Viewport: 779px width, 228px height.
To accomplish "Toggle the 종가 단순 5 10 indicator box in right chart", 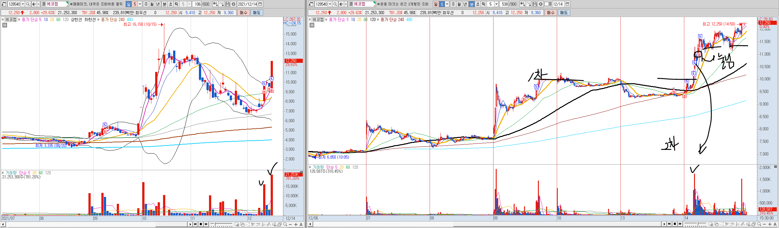I will pyautogui.click(x=326, y=19).
